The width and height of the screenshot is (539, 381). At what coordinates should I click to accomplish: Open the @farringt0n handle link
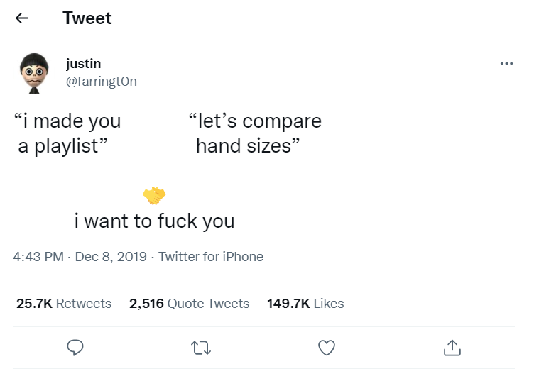101,82
